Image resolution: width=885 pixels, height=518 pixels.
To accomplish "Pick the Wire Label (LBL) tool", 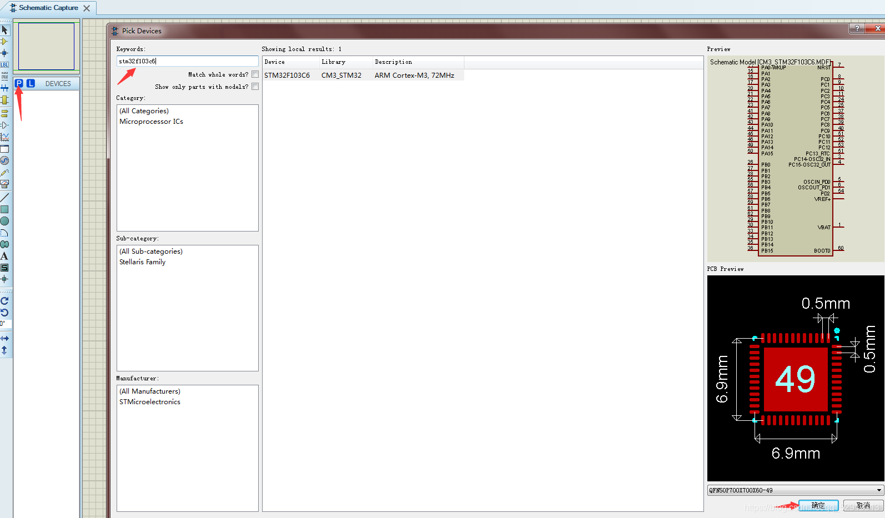I will [4, 64].
